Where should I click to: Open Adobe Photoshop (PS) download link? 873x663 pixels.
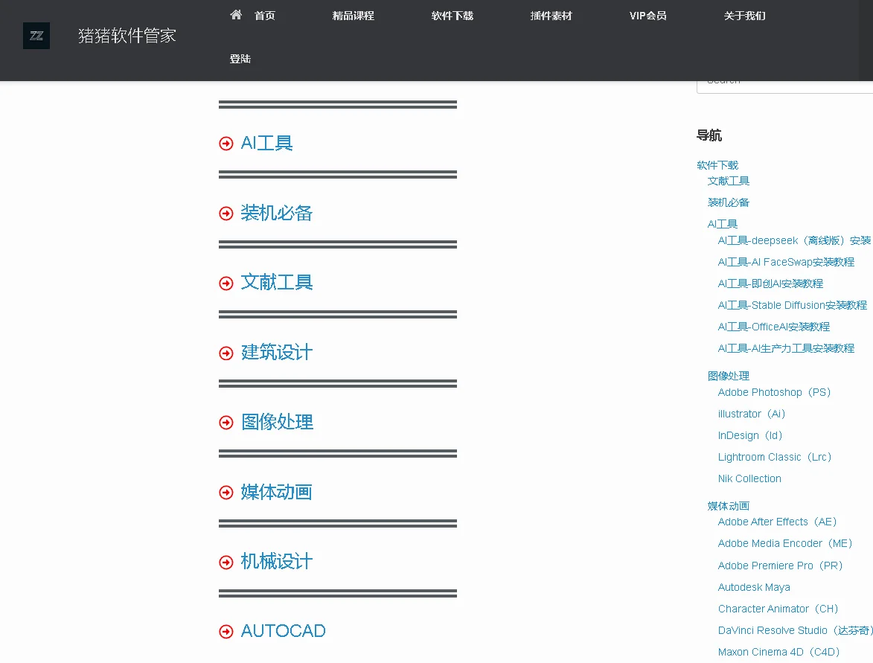pos(774,392)
